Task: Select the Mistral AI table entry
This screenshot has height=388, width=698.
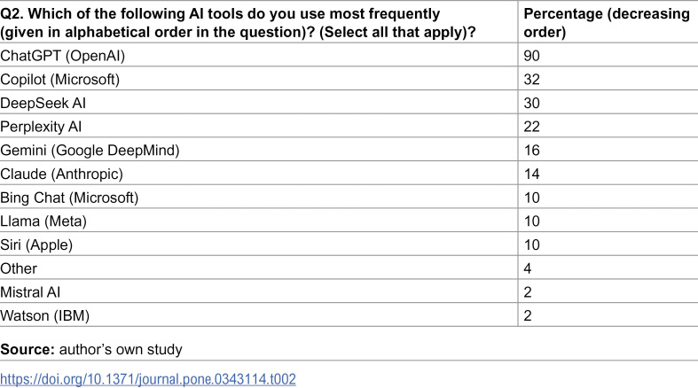Action: pos(30,292)
